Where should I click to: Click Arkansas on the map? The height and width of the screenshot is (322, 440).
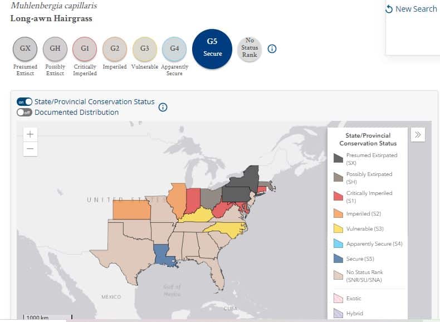click(x=162, y=232)
